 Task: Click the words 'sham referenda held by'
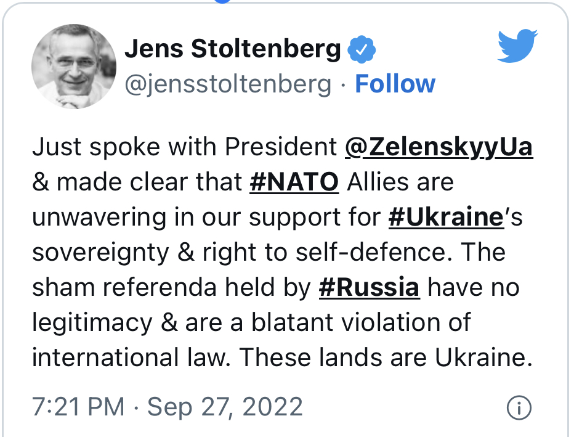coord(171,287)
